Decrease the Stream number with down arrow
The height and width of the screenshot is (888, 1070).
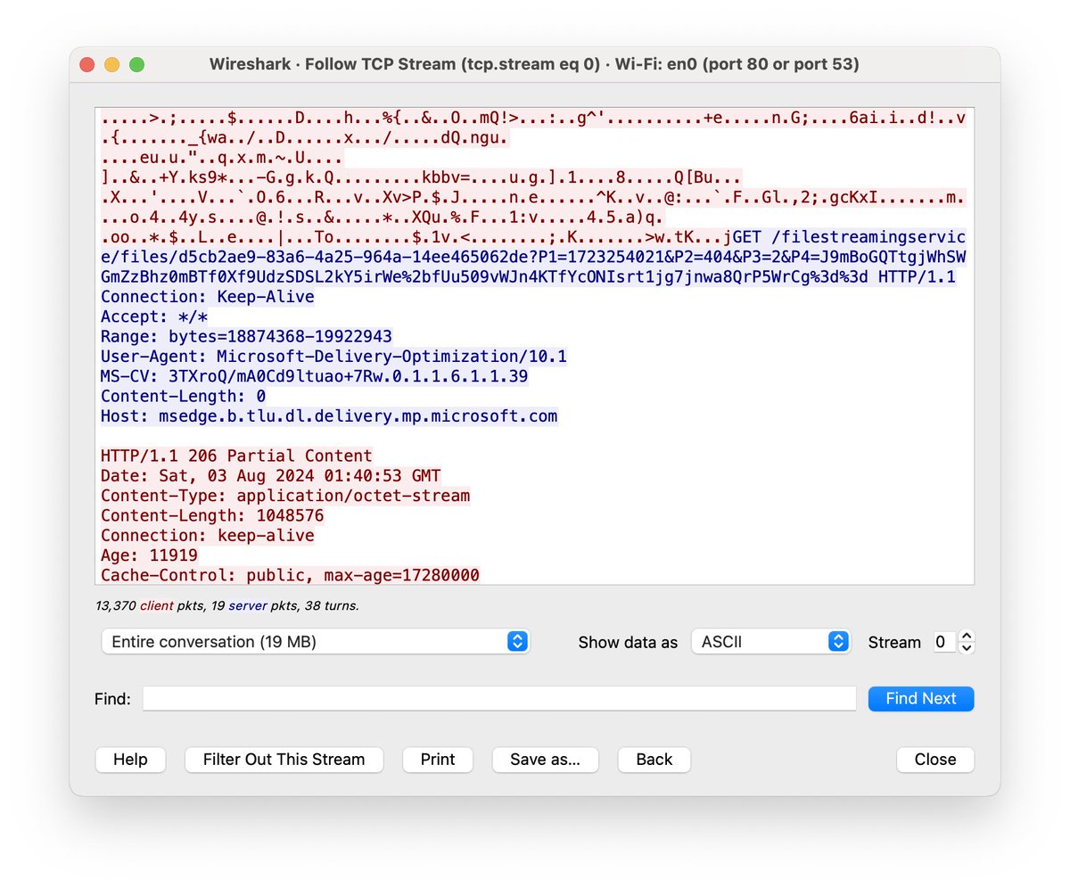[x=967, y=648]
